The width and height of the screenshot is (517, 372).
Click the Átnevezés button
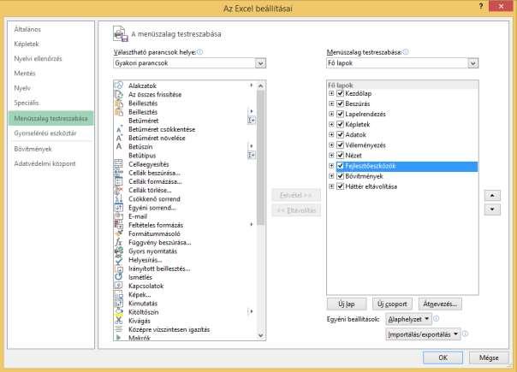point(440,304)
